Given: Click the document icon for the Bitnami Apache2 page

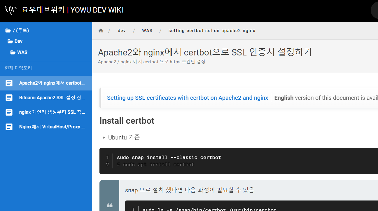Looking at the screenshot, I should click(9, 98).
